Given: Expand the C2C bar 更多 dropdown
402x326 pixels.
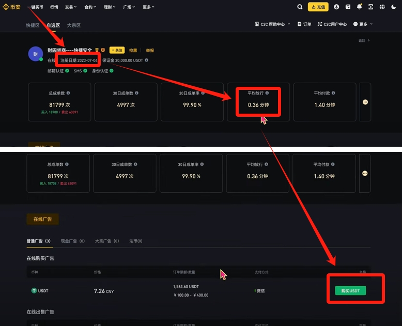Looking at the screenshot, I should (x=363, y=24).
